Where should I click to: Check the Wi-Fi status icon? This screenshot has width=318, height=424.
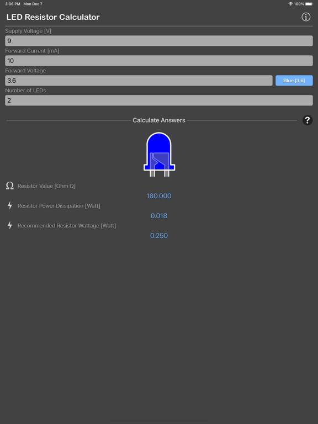pos(290,4)
